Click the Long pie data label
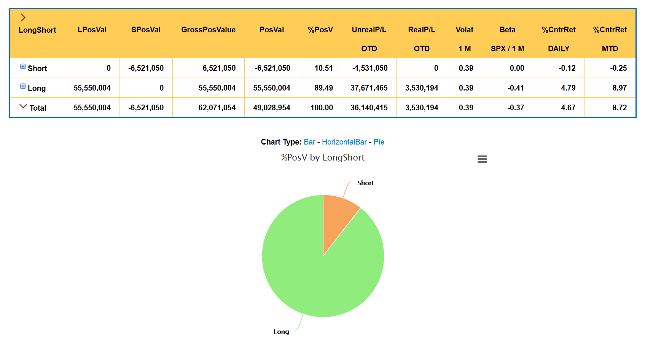 [x=281, y=332]
